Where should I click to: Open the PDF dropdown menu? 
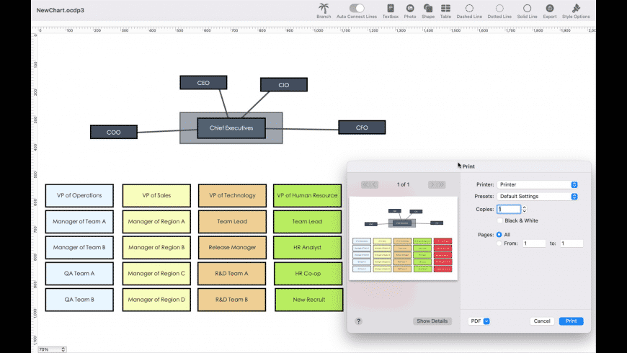(x=479, y=321)
